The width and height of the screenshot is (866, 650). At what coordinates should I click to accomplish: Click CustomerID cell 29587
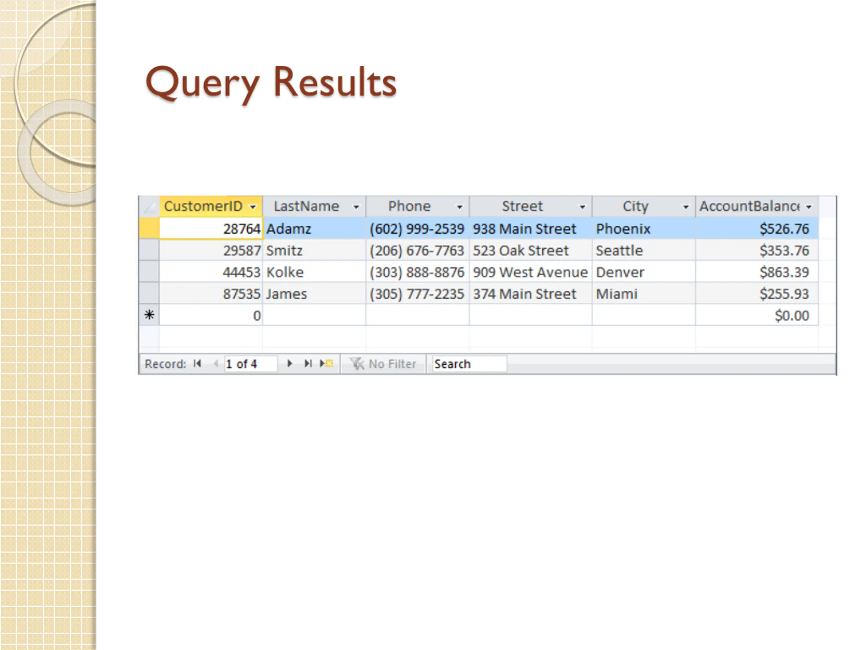pyautogui.click(x=211, y=250)
